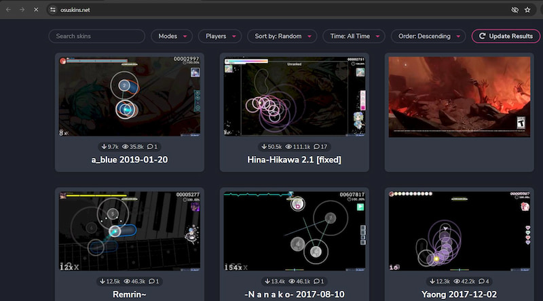Image resolution: width=543 pixels, height=301 pixels.
Task: Click the 35.8k views count on a_blue
Action: 133,146
